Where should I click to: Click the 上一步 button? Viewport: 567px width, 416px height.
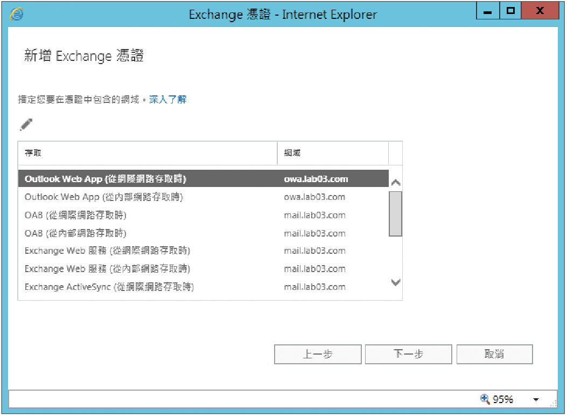click(x=318, y=354)
